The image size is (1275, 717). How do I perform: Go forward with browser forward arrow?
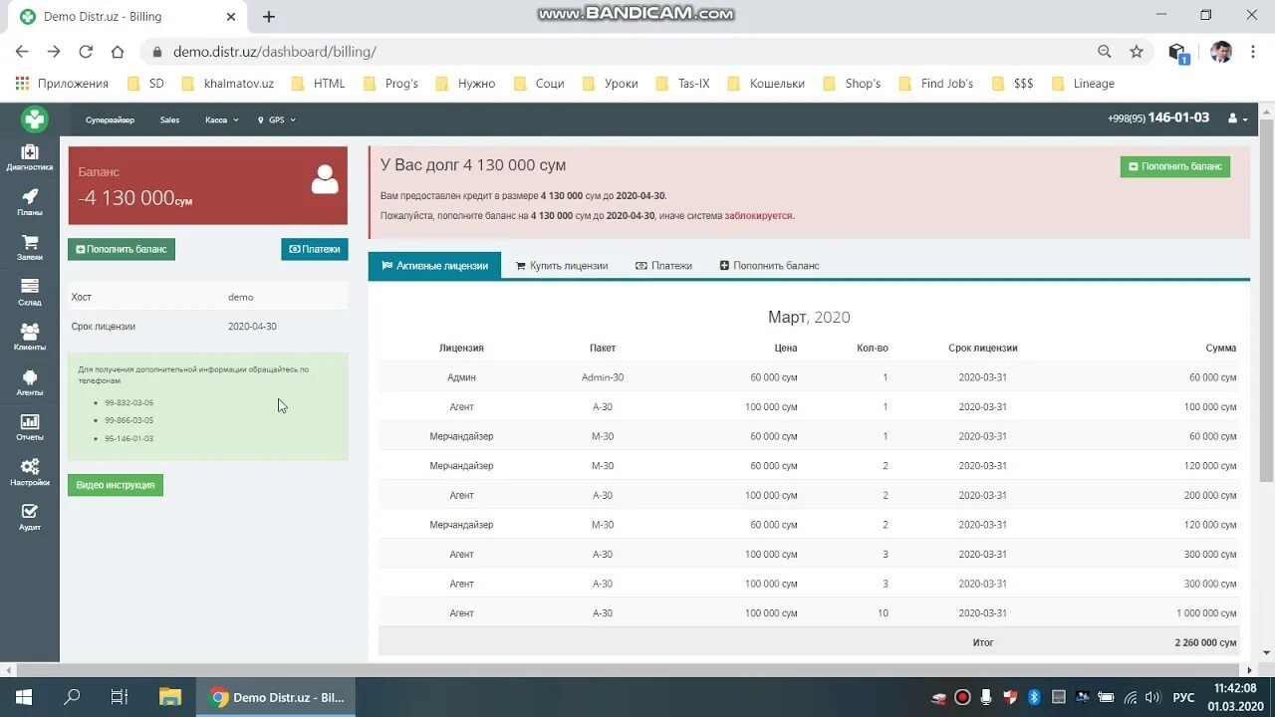pos(54,52)
